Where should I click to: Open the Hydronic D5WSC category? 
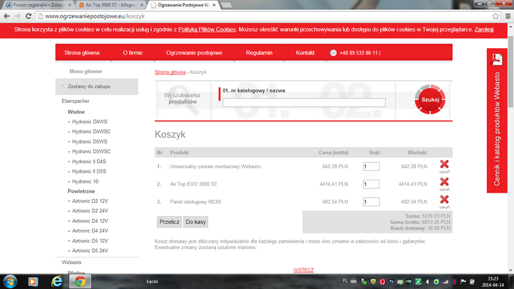tap(91, 152)
